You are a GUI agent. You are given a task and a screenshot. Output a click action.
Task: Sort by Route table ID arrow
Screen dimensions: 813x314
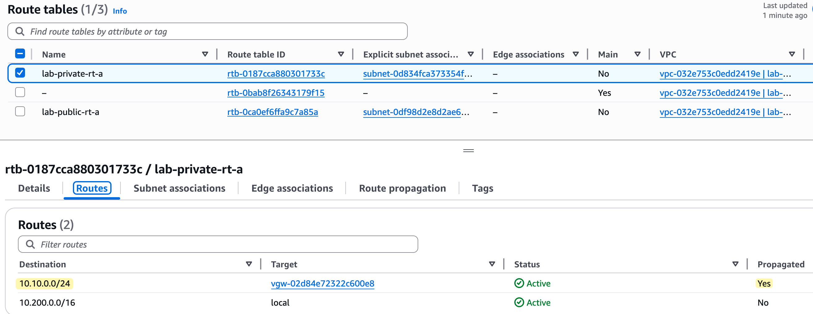[341, 54]
